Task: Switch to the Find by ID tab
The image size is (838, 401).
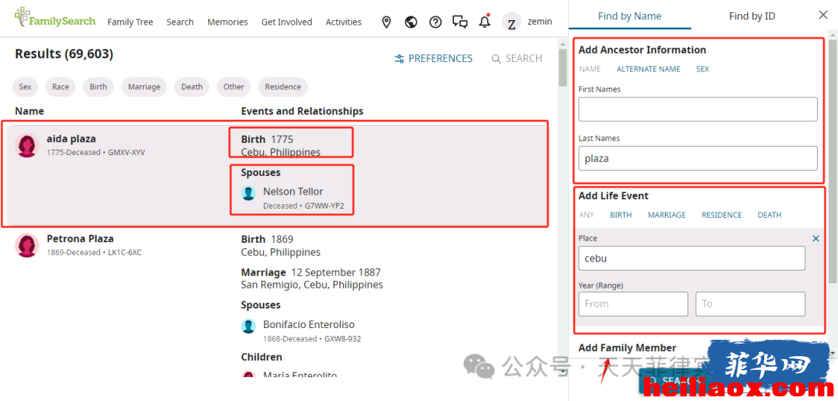Action: [x=752, y=16]
